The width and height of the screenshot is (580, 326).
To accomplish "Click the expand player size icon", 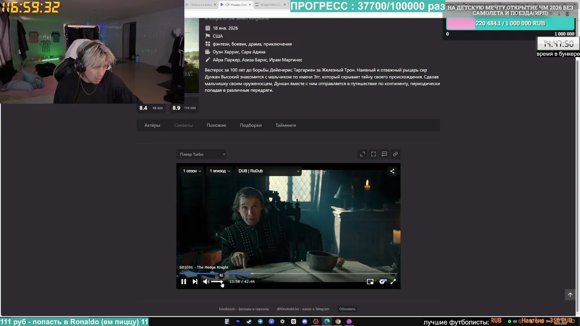I will tap(362, 154).
